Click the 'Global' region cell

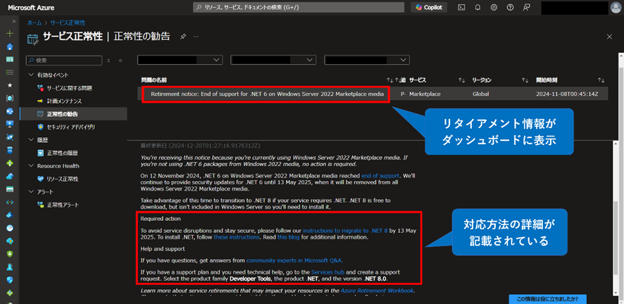(x=481, y=94)
